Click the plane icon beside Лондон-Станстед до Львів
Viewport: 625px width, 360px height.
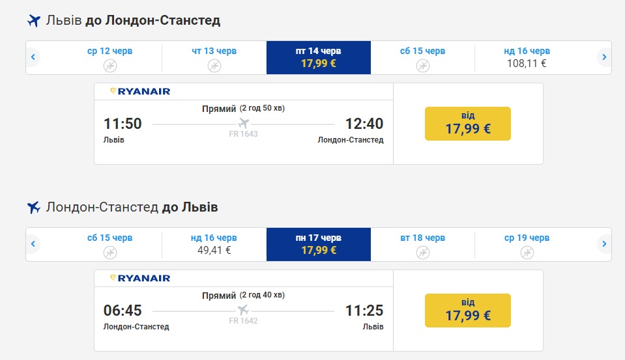(x=34, y=208)
